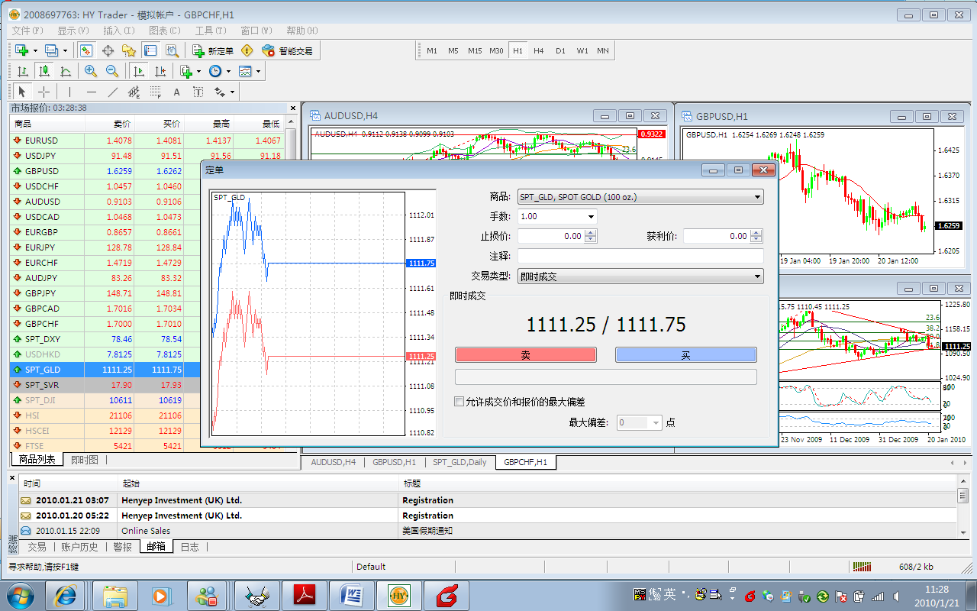Select the text label tool

pyautogui.click(x=198, y=92)
